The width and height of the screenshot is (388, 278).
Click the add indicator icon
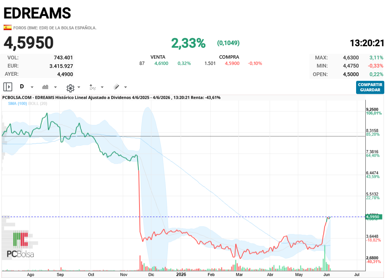point(92,87)
